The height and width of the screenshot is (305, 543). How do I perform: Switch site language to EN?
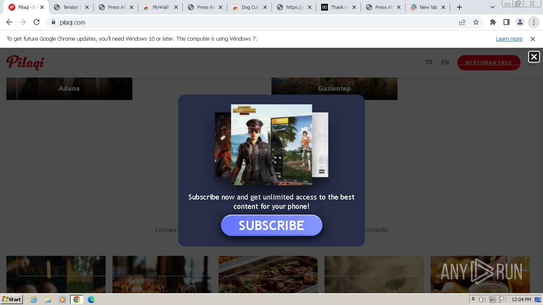(x=445, y=62)
